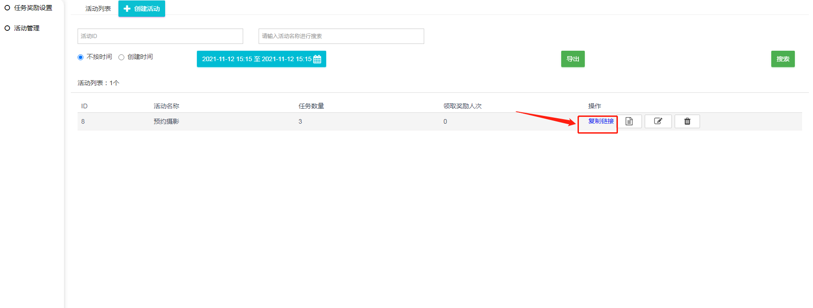Click the 复制链接 link

pos(601,121)
